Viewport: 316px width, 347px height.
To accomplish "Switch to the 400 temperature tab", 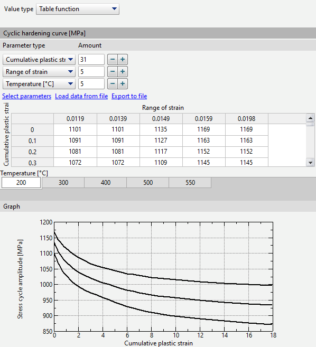I will coord(106,183).
